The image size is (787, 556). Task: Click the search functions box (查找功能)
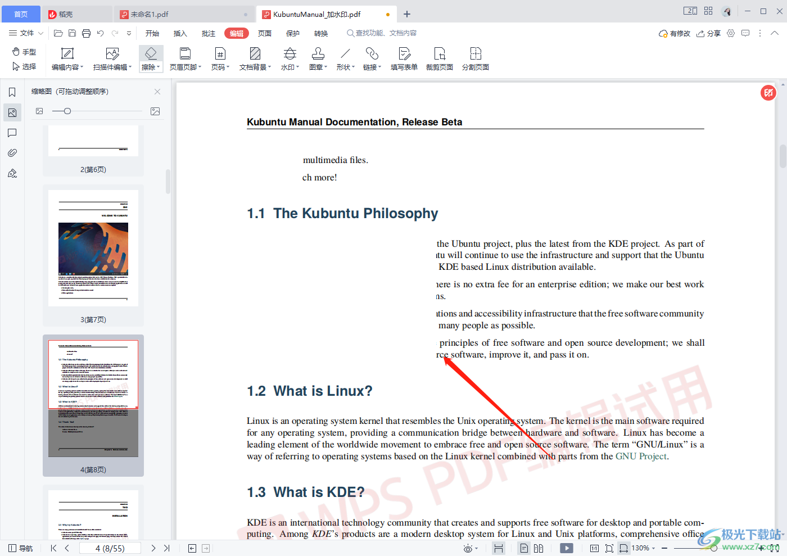pyautogui.click(x=382, y=33)
